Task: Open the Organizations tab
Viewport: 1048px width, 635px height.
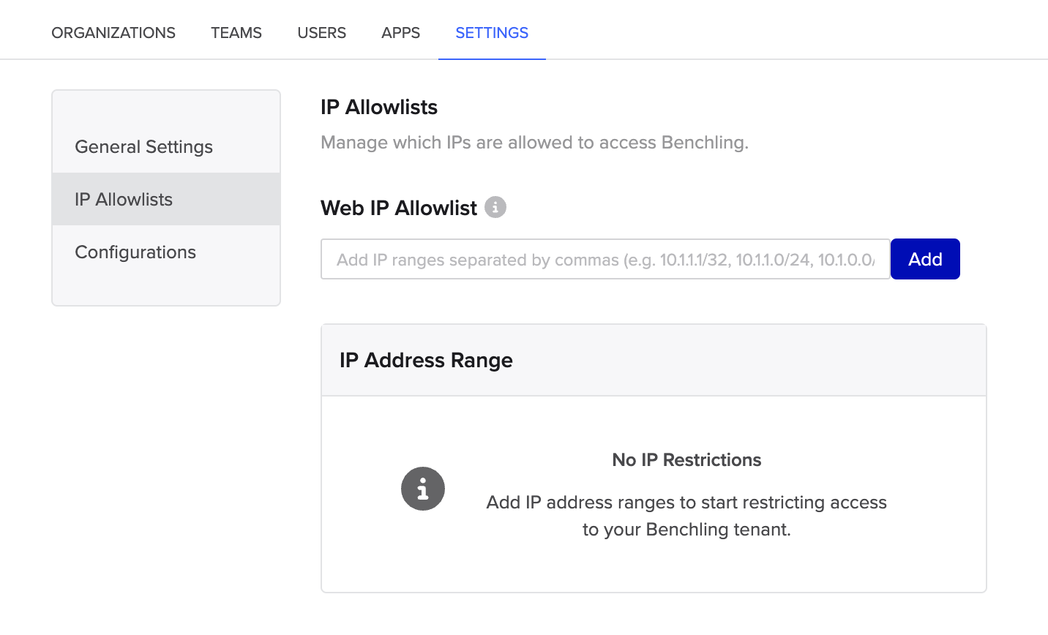Action: tap(113, 33)
